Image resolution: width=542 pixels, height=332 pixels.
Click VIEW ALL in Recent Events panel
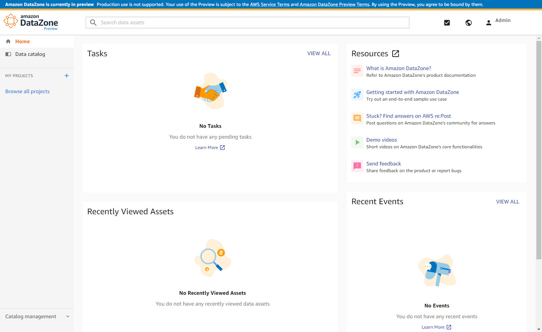tap(508, 202)
